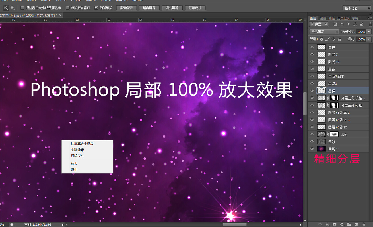Choose 缩小 from context menu
Screen dimensions: 373x227
click(87, 170)
